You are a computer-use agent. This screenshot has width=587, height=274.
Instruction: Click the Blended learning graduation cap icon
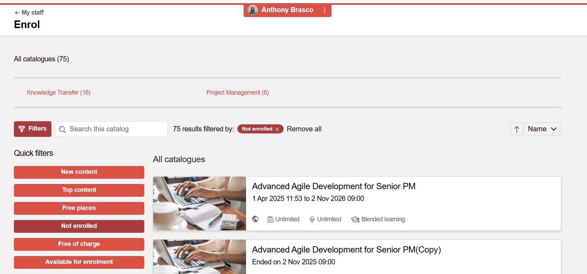point(355,219)
